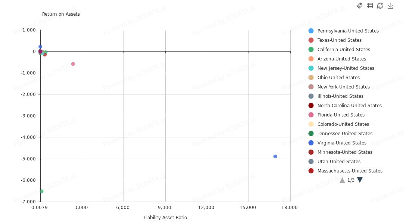Toggle Arizona-United States legend item
The height and width of the screenshot is (224, 403).
341,59
